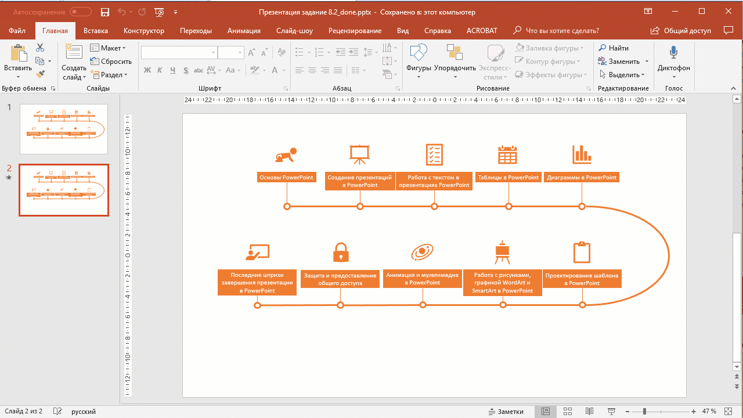Open the Вставить paste dropdown arrow
The height and width of the screenshot is (418, 743).
click(x=18, y=77)
